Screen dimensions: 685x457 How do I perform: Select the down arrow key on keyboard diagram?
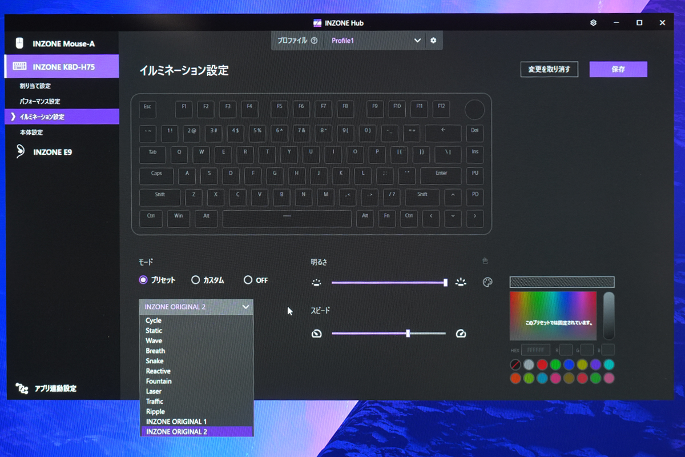453,219
